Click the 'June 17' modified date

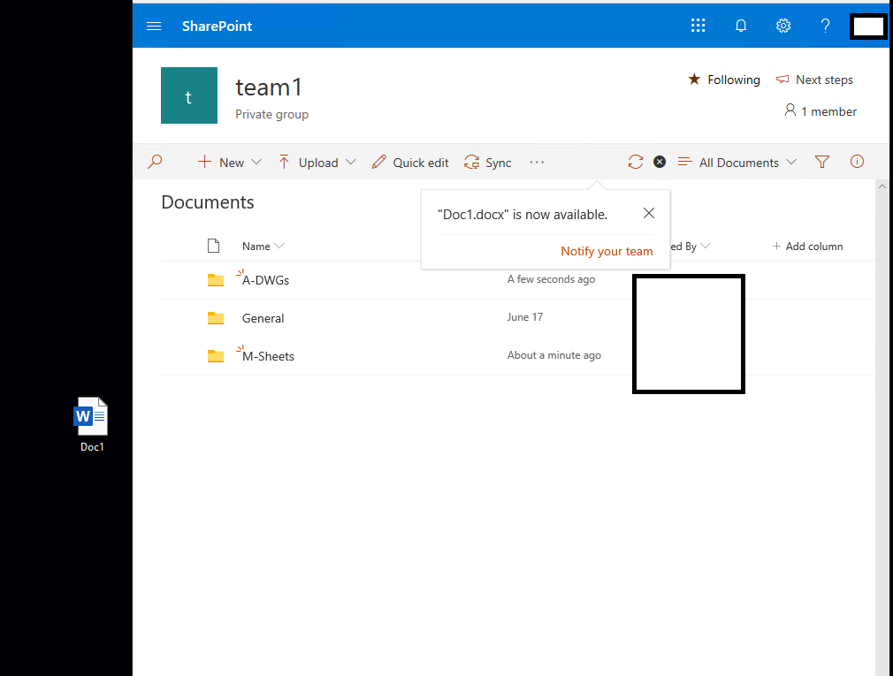(525, 317)
